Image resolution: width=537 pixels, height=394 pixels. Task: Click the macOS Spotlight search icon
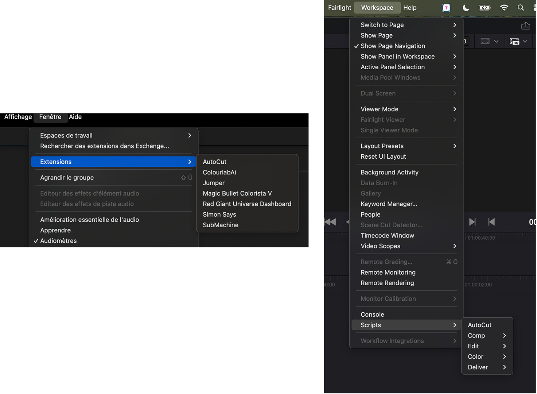(x=521, y=8)
